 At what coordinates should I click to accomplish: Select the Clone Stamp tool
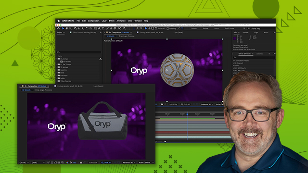click(x=111, y=28)
